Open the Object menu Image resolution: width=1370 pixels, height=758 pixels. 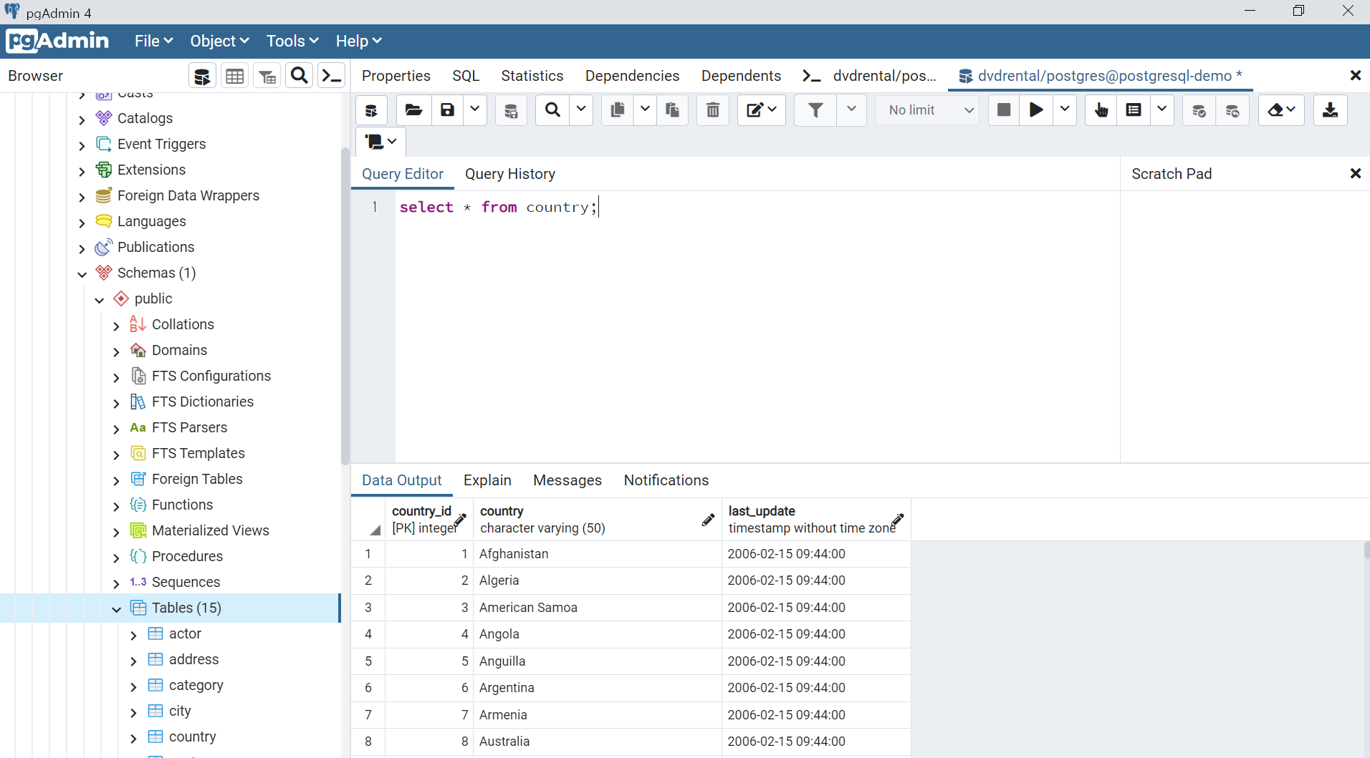(x=219, y=42)
